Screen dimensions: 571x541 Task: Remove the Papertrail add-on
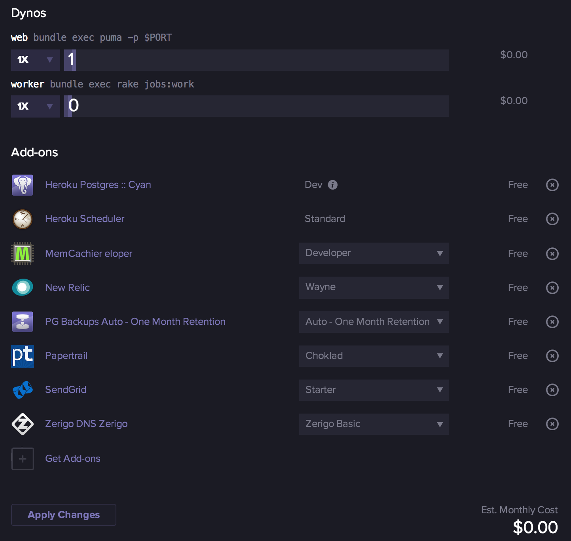click(552, 356)
